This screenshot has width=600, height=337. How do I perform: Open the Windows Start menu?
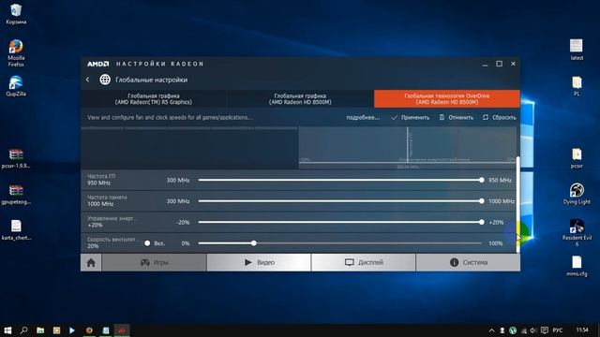point(7,330)
